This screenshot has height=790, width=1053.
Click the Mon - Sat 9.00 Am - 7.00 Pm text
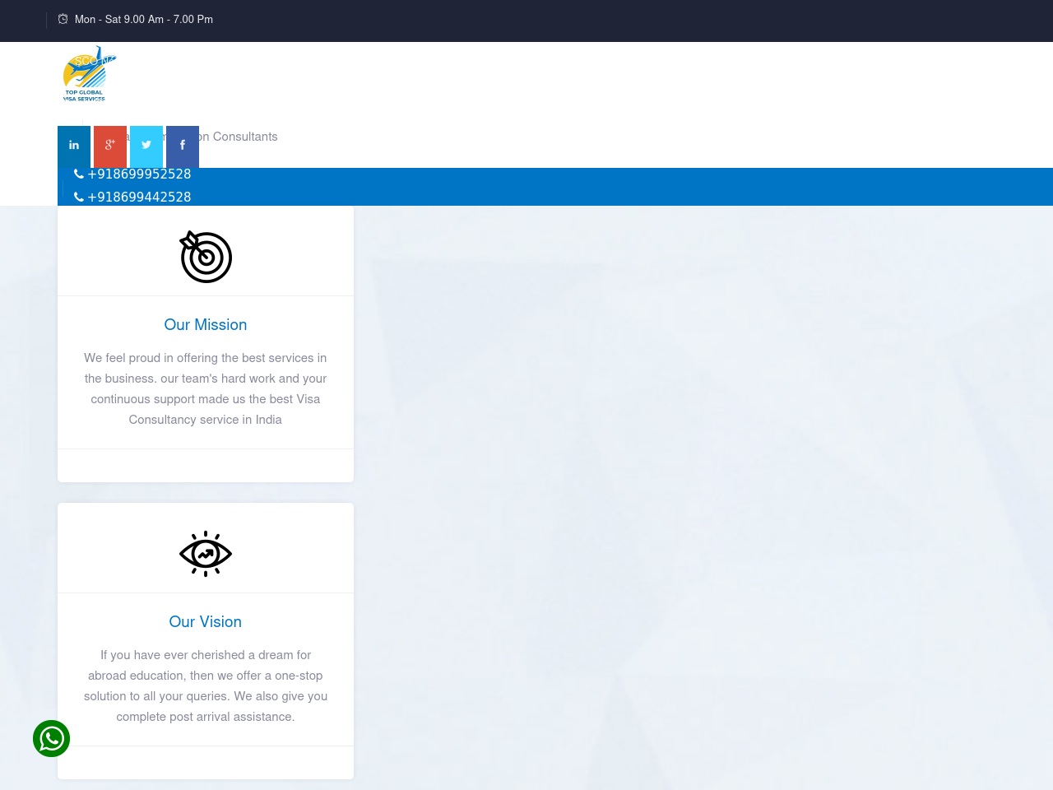(144, 19)
